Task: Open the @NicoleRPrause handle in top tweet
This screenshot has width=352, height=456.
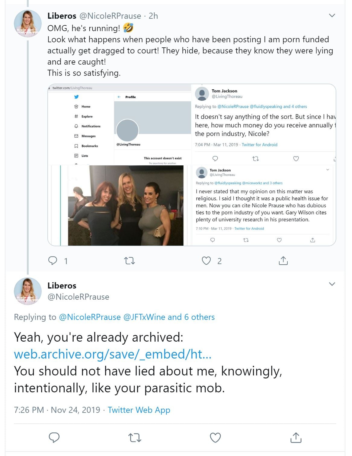Action: tap(110, 16)
